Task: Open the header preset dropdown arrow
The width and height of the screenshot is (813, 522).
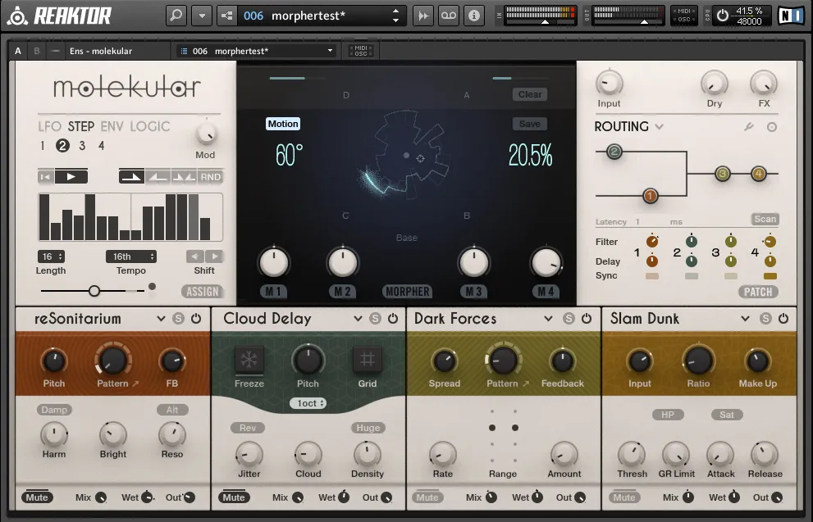Action: pos(202,16)
